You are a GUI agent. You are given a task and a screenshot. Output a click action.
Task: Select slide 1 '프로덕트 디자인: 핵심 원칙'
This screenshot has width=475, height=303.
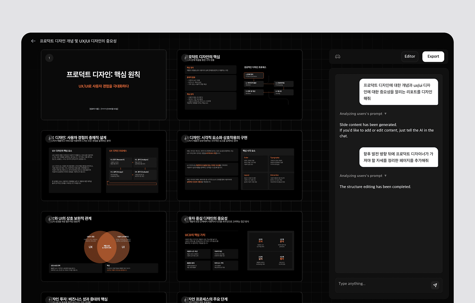pyautogui.click(x=104, y=85)
